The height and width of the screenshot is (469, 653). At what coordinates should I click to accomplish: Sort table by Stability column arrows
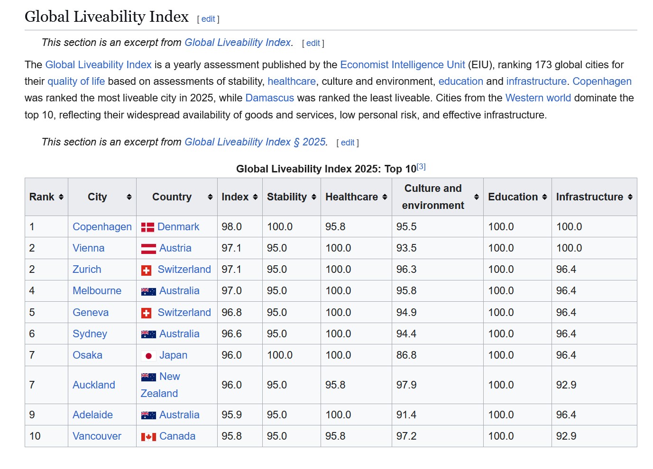click(x=313, y=197)
